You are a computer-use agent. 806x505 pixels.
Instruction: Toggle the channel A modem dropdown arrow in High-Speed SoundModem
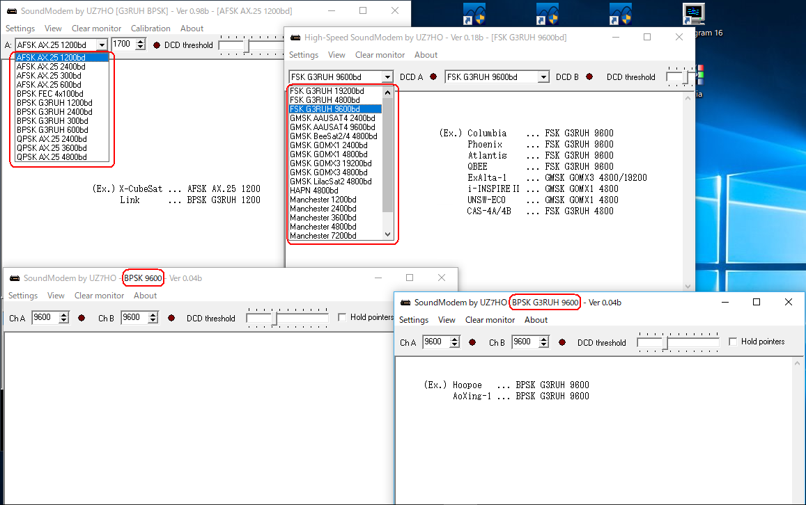coord(387,77)
